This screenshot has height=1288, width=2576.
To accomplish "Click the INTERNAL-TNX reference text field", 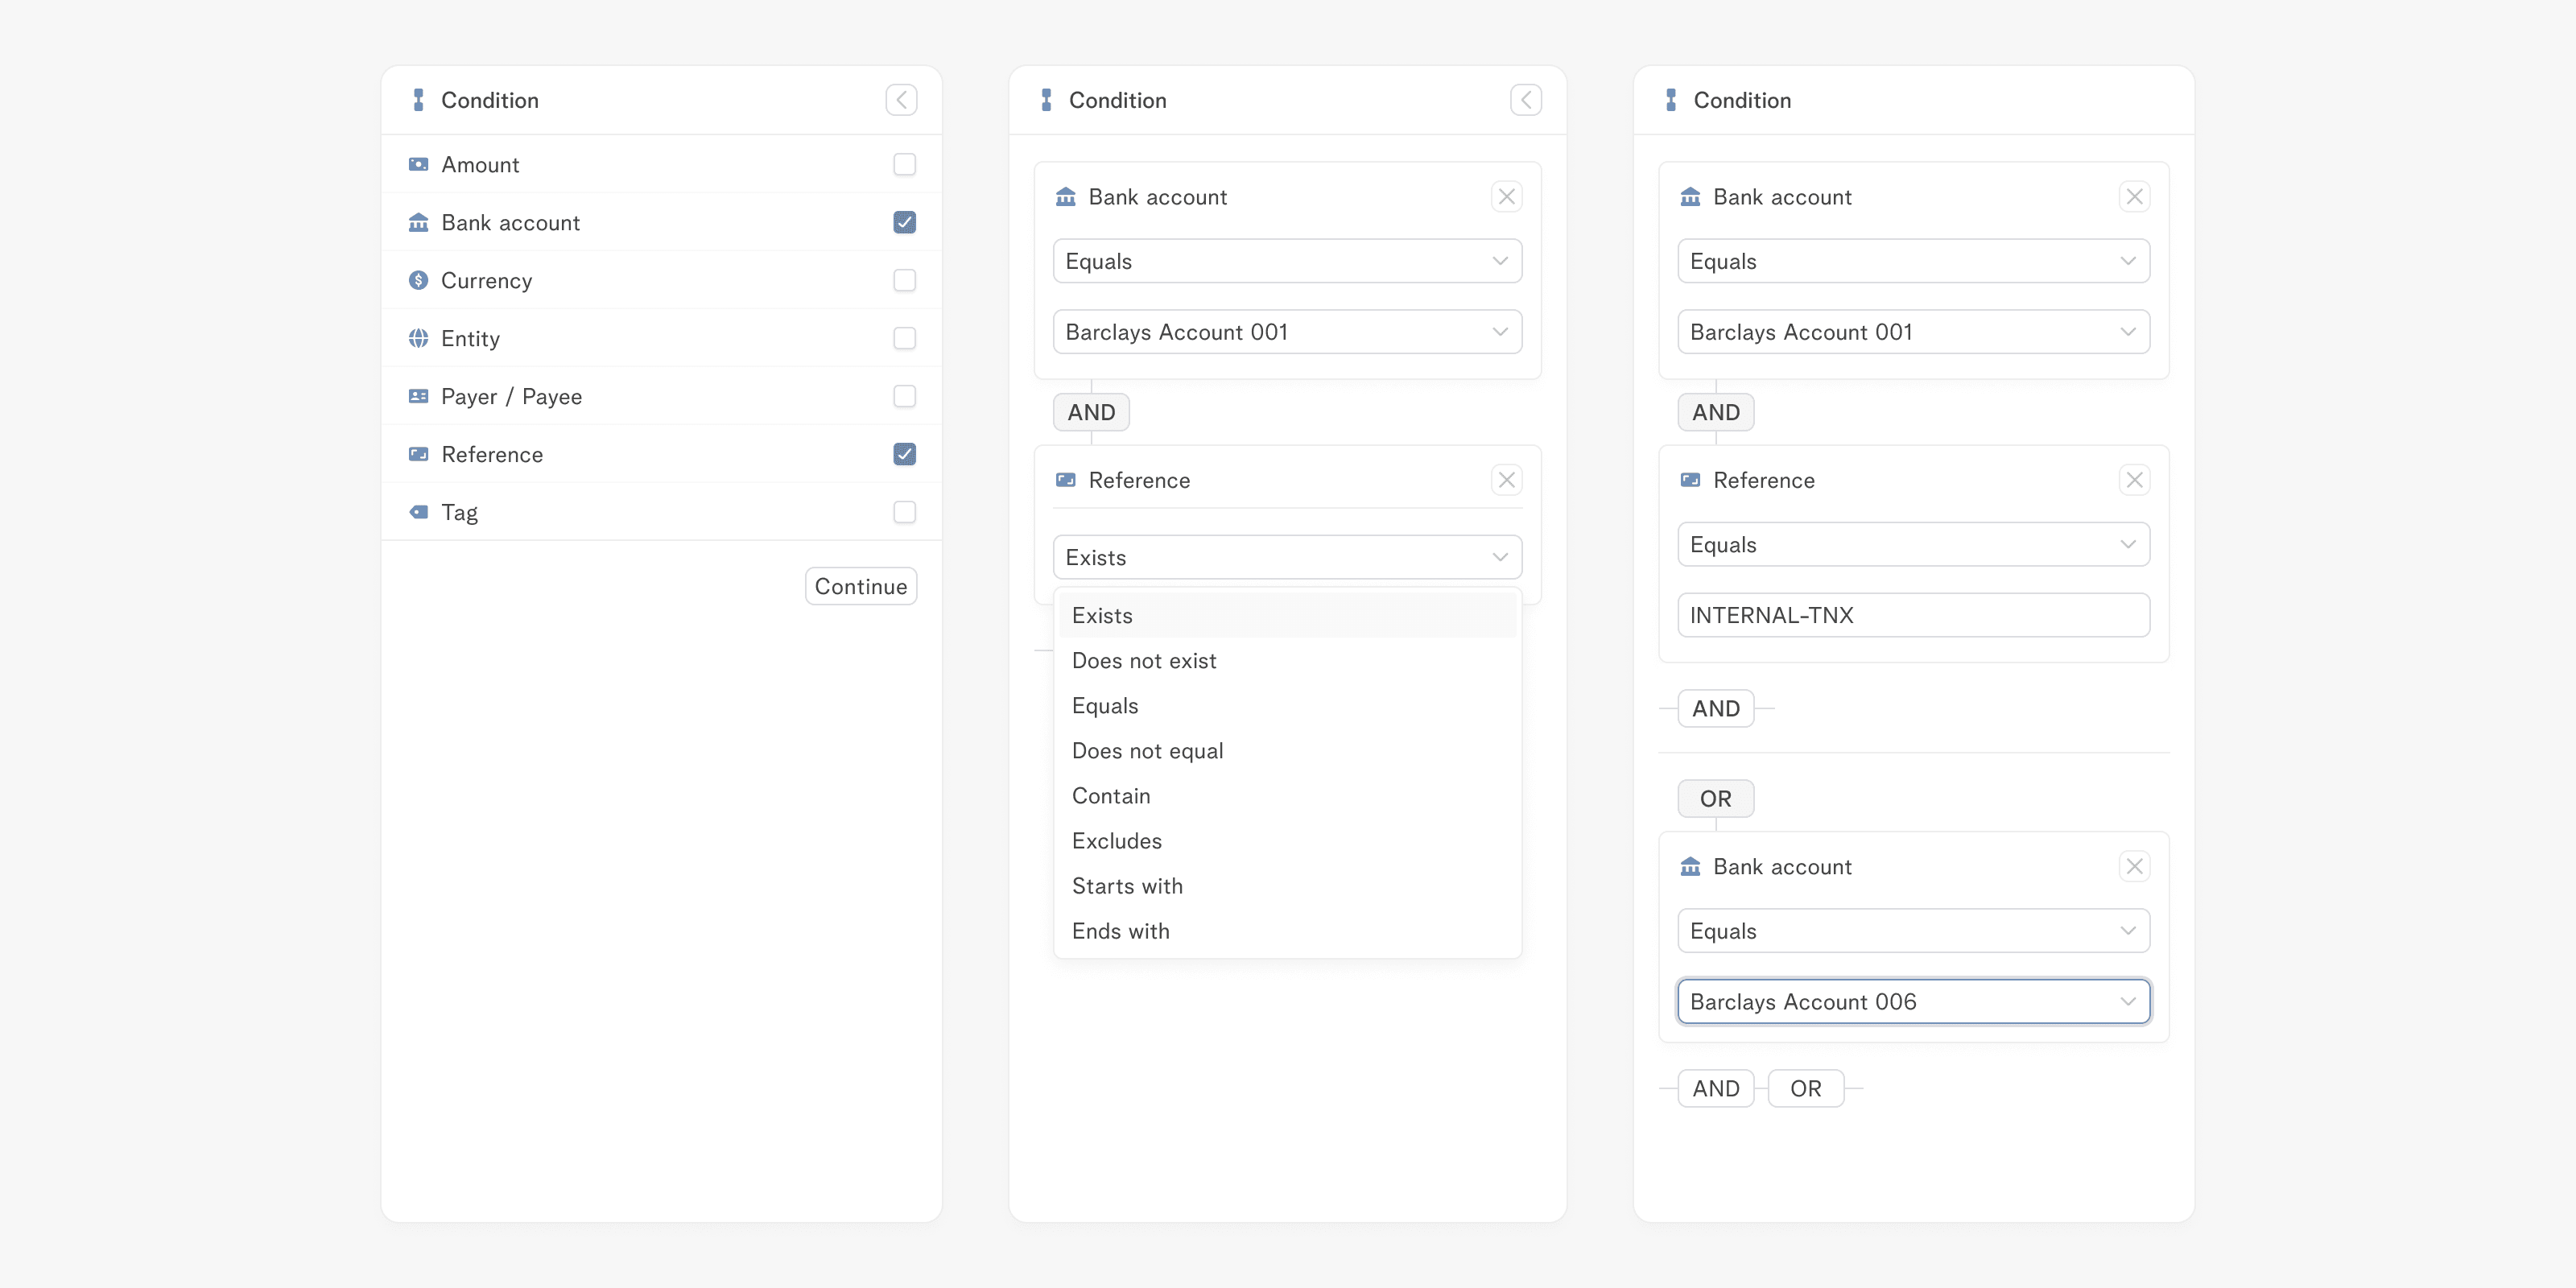I will 1912,615.
